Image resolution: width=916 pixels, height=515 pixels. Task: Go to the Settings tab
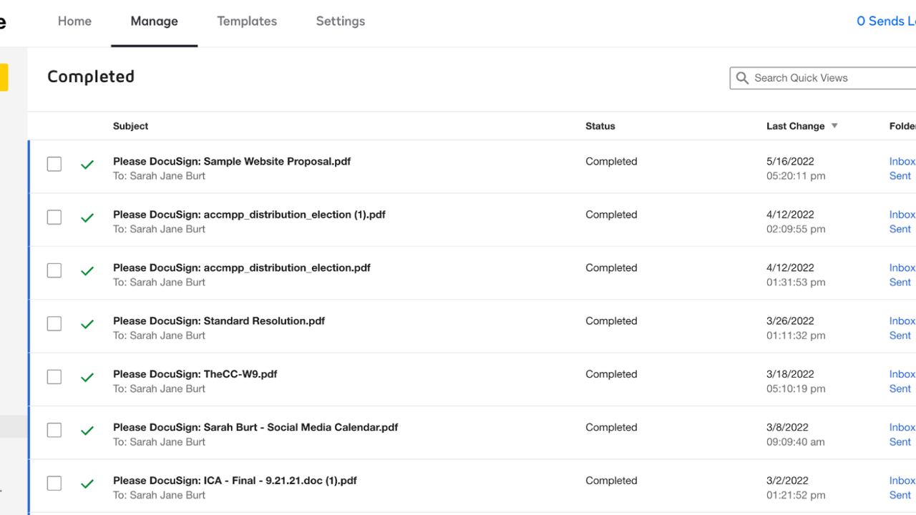[341, 21]
